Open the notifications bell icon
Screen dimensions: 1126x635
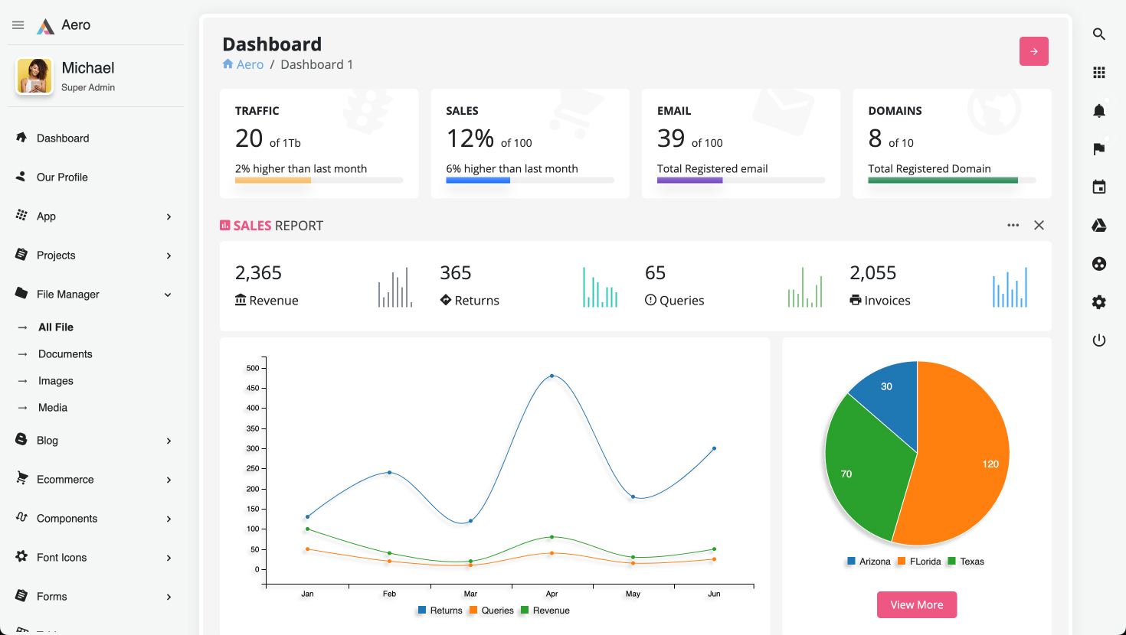pyautogui.click(x=1098, y=111)
